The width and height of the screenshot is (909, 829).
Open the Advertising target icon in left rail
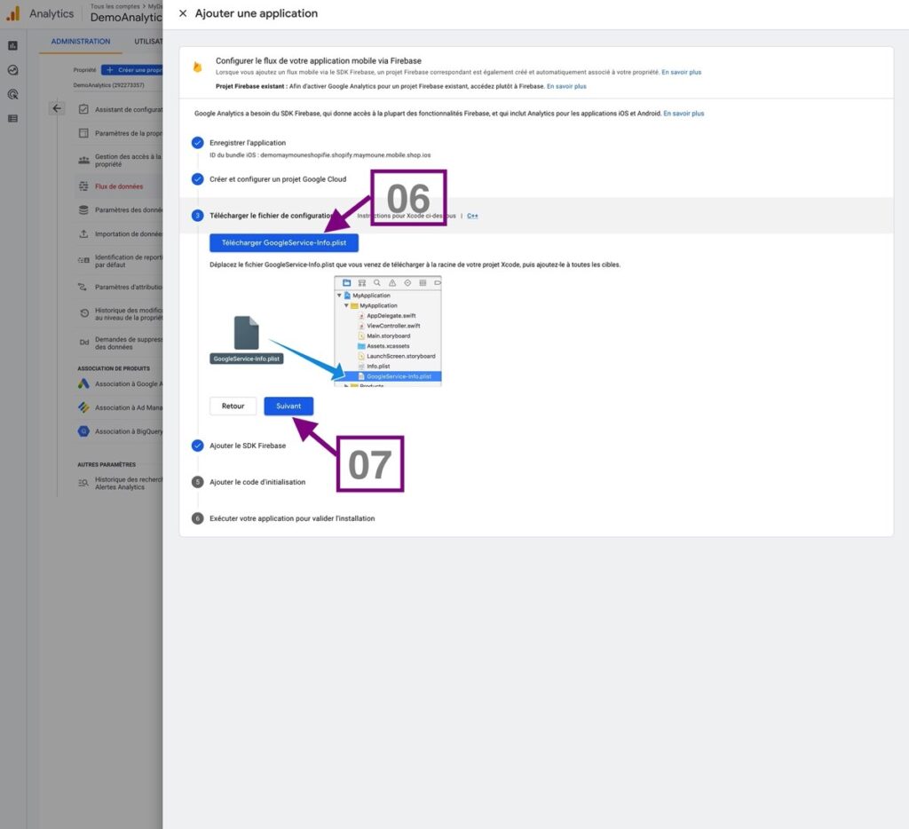click(12, 94)
